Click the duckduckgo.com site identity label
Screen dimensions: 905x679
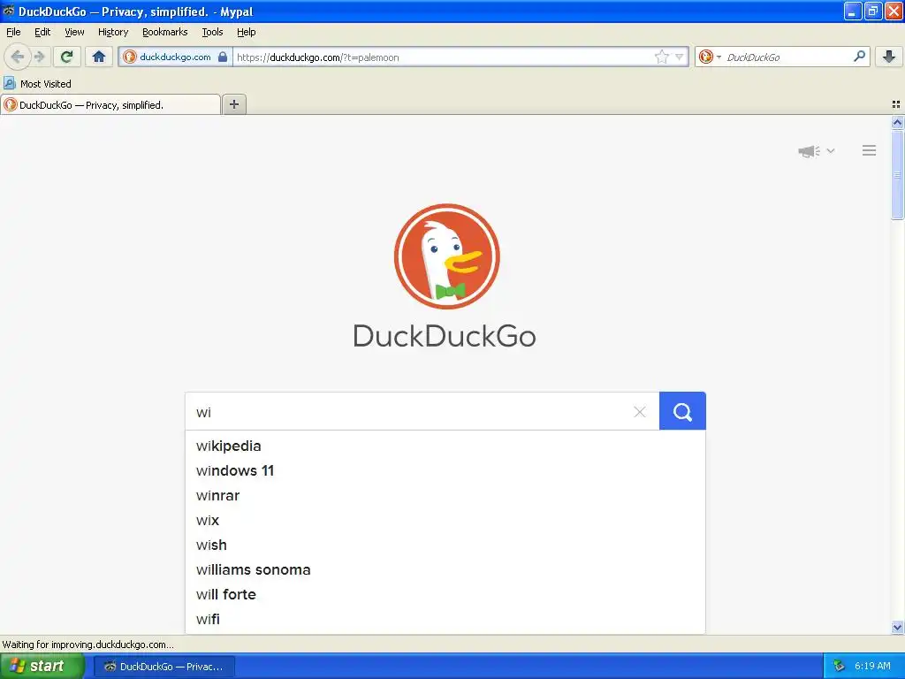pyautogui.click(x=175, y=57)
